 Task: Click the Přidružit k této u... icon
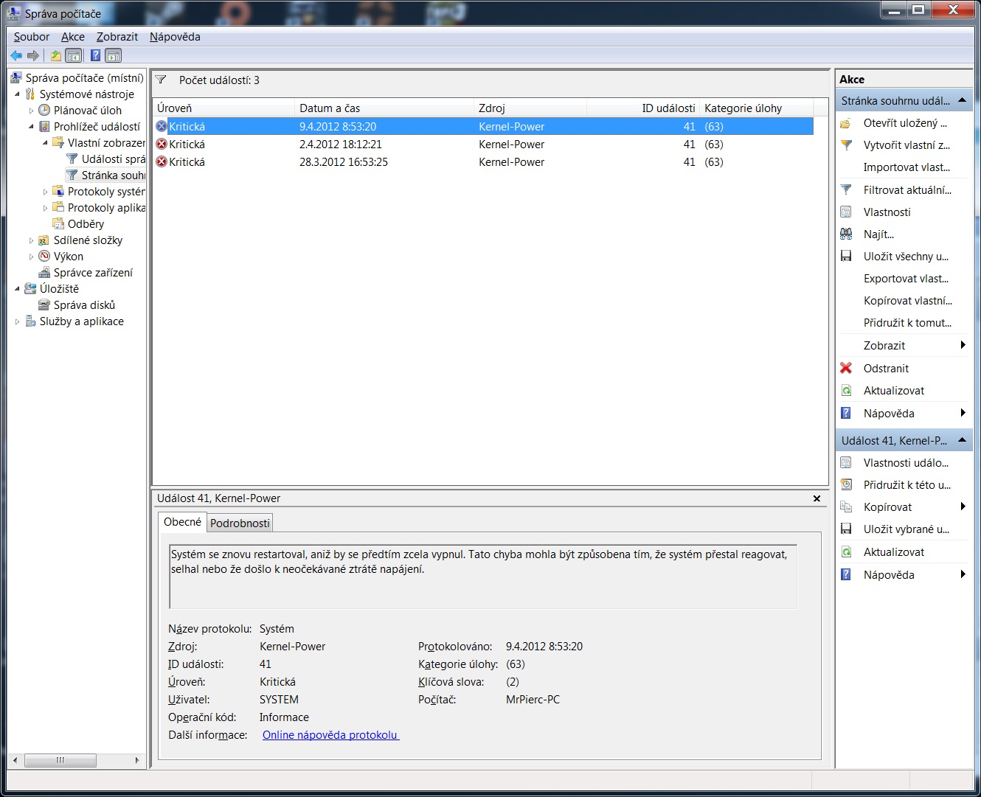pyautogui.click(x=846, y=485)
